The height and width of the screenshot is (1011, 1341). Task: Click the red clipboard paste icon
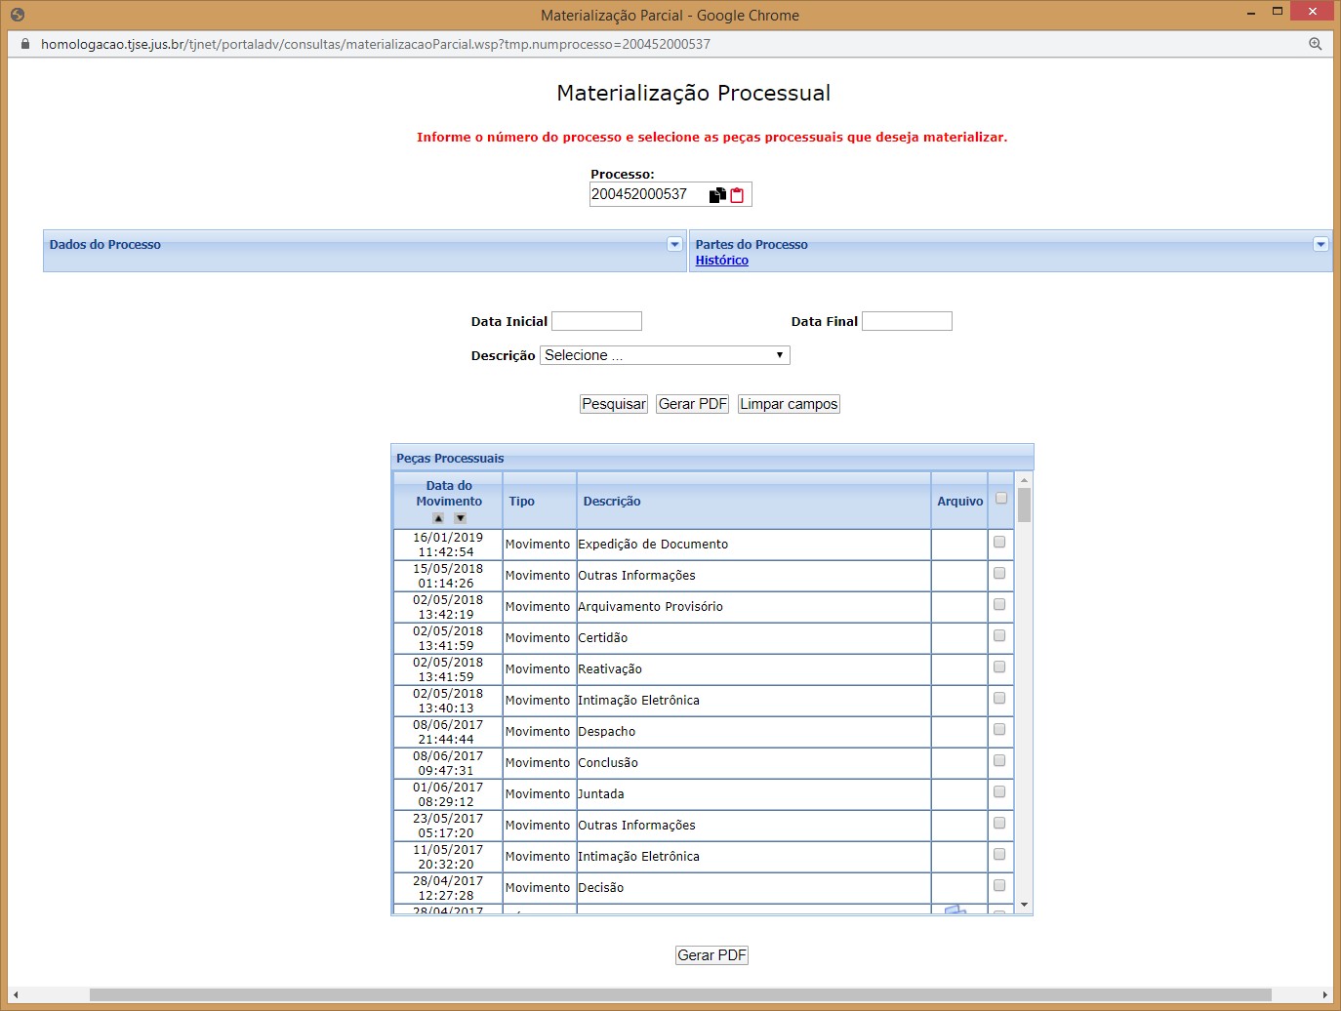[737, 195]
